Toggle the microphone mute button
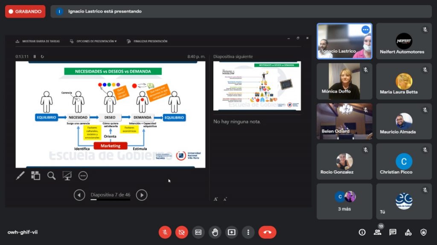 tap(165, 232)
